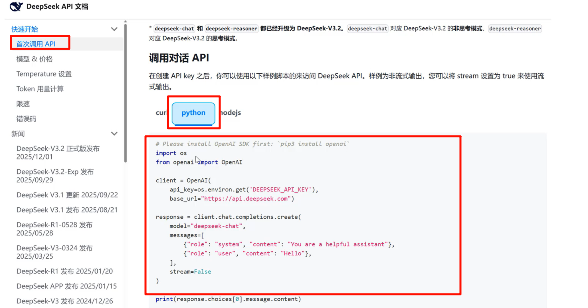Open the 模型 & 价格 page
The image size is (588, 308).
point(35,59)
